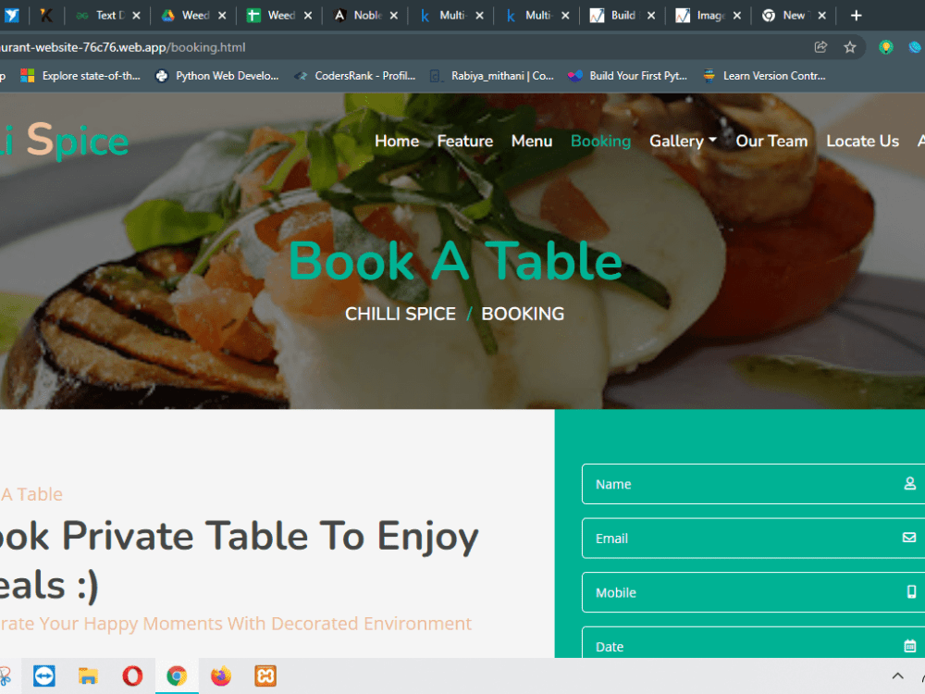Open Our Team page in navigation
The image size is (925, 694).
click(x=771, y=141)
